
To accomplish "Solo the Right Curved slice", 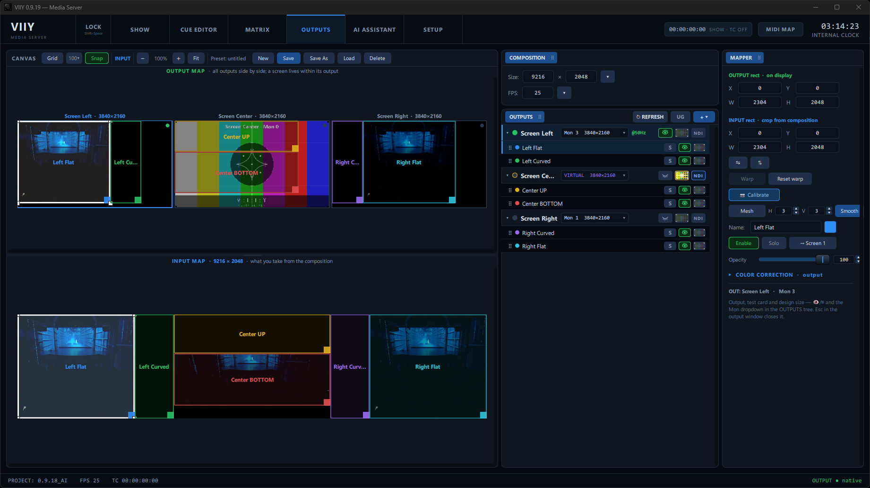I will click(x=670, y=233).
